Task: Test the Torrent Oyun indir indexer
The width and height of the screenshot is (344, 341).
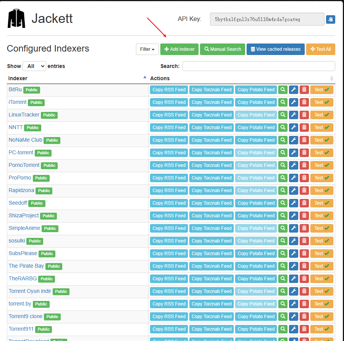Action: (x=322, y=291)
